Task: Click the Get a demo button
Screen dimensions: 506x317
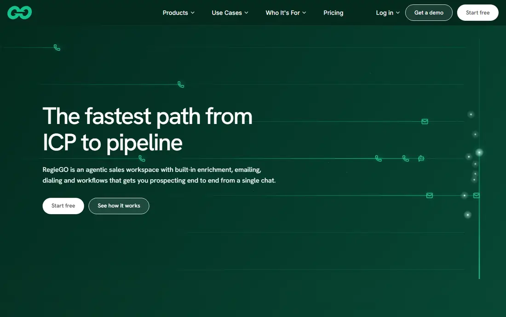Action: (x=429, y=12)
